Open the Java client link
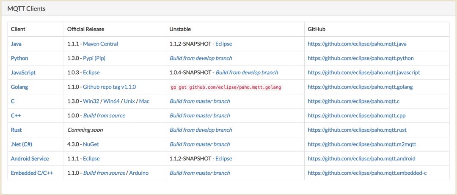Image resolution: width=457 pixels, height=195 pixels. pyautogui.click(x=16, y=44)
